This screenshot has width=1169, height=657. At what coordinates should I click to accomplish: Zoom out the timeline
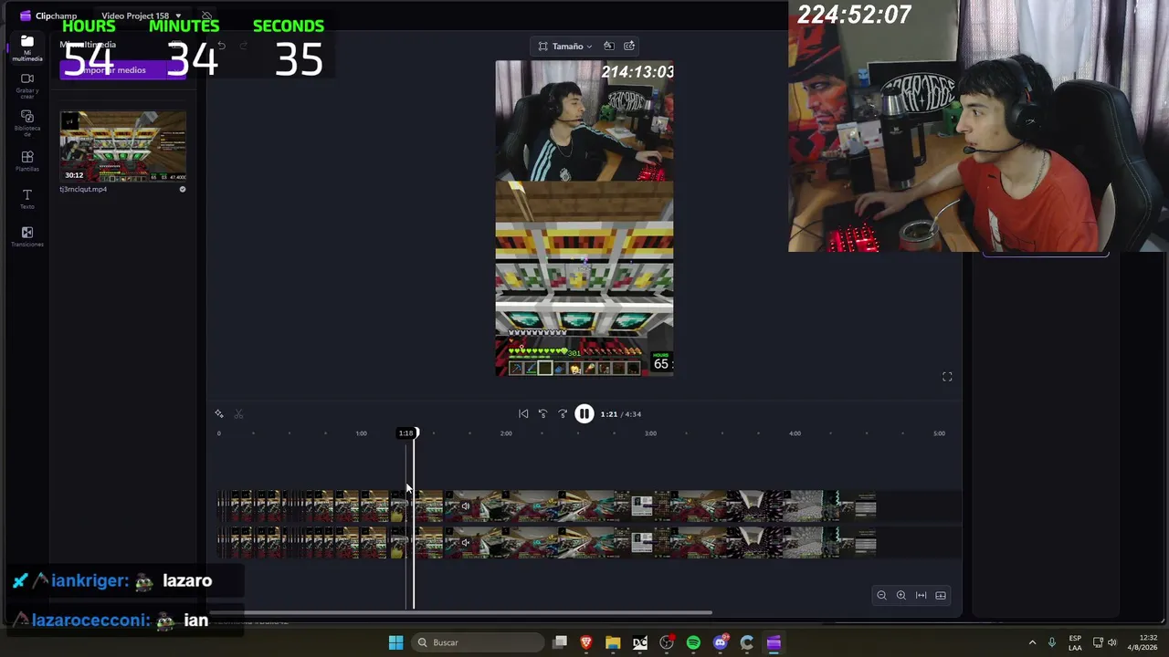coord(881,595)
